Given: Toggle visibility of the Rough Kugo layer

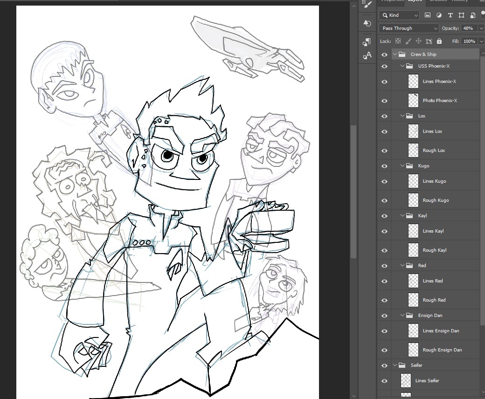Looking at the screenshot, I should [x=384, y=200].
